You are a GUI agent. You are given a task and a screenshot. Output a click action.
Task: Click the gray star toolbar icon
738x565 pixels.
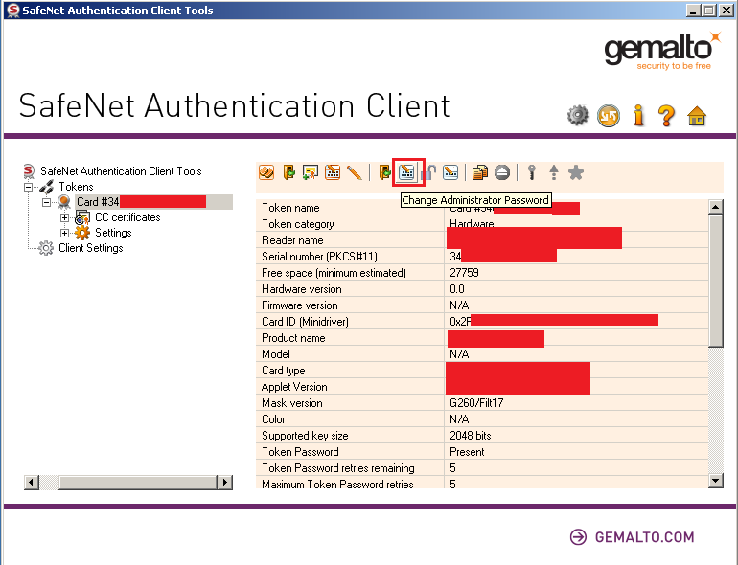tap(576, 172)
